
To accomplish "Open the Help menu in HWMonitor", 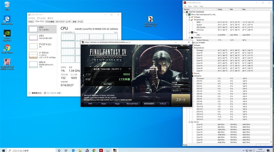I will click(201, 6).
